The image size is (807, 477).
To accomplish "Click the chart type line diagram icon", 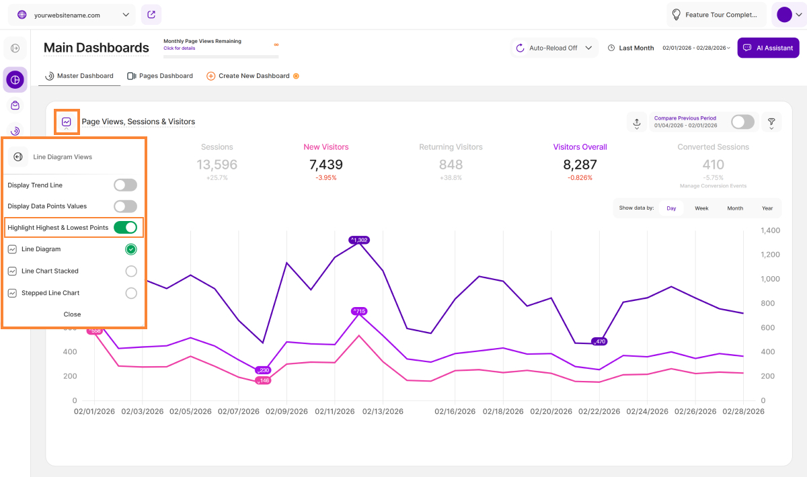I will (x=67, y=122).
